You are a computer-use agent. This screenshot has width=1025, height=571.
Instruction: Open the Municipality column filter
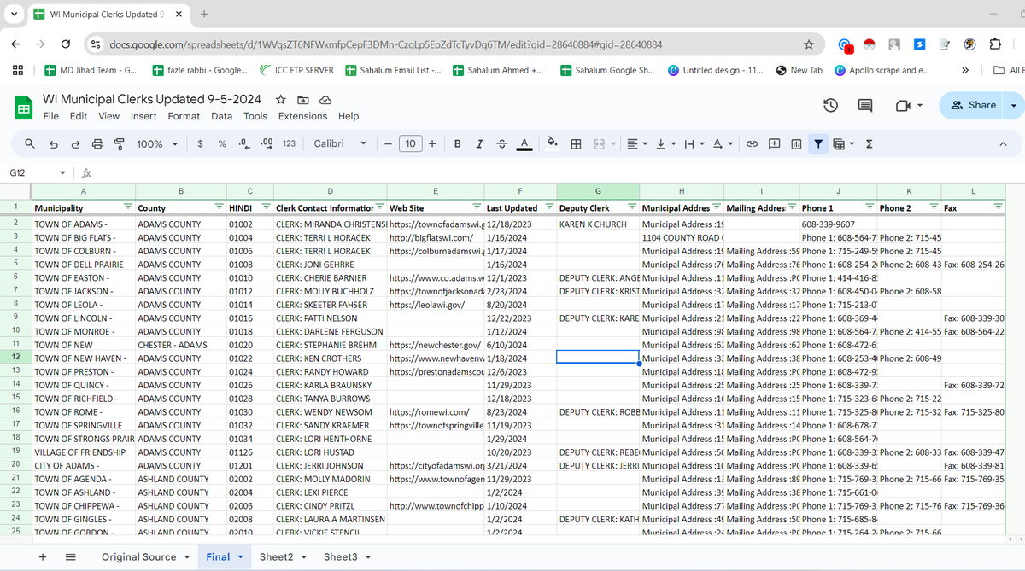tap(128, 207)
